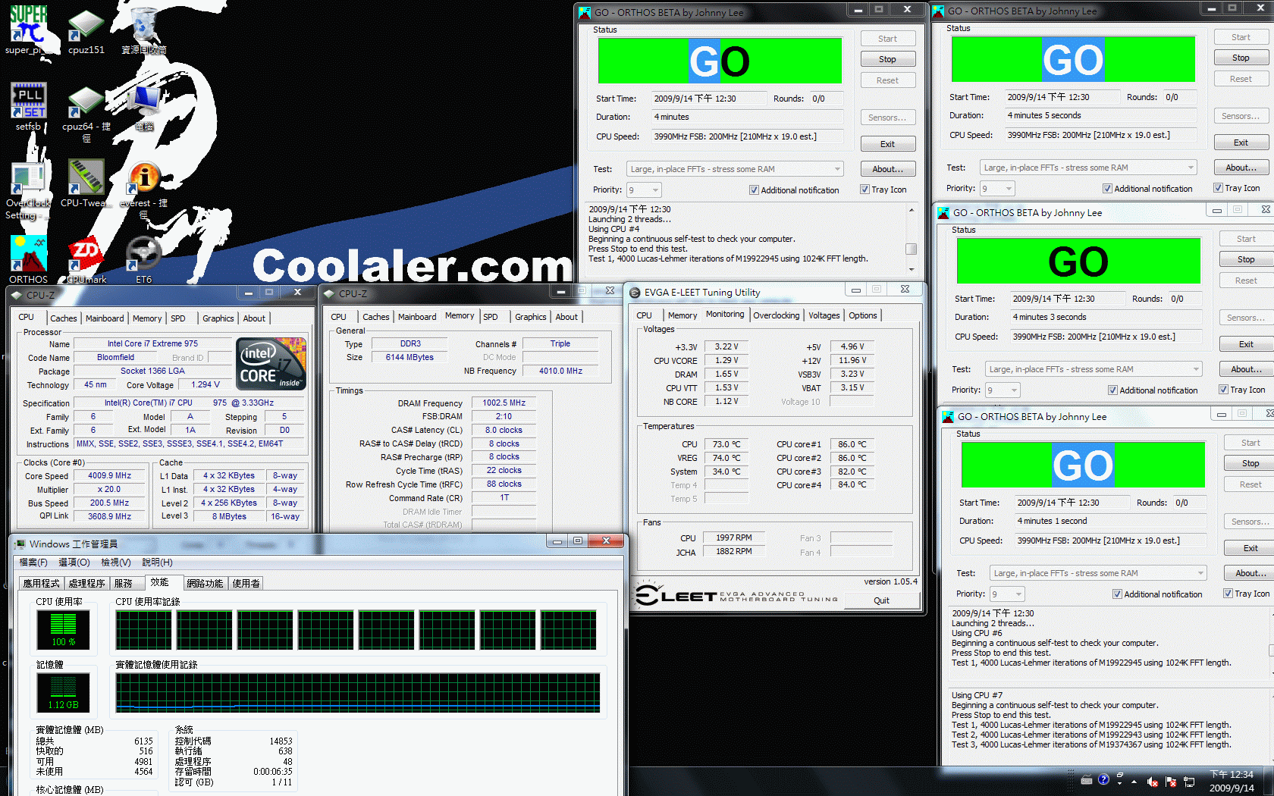Launch the OverClock Setting shortcut

click(x=28, y=189)
